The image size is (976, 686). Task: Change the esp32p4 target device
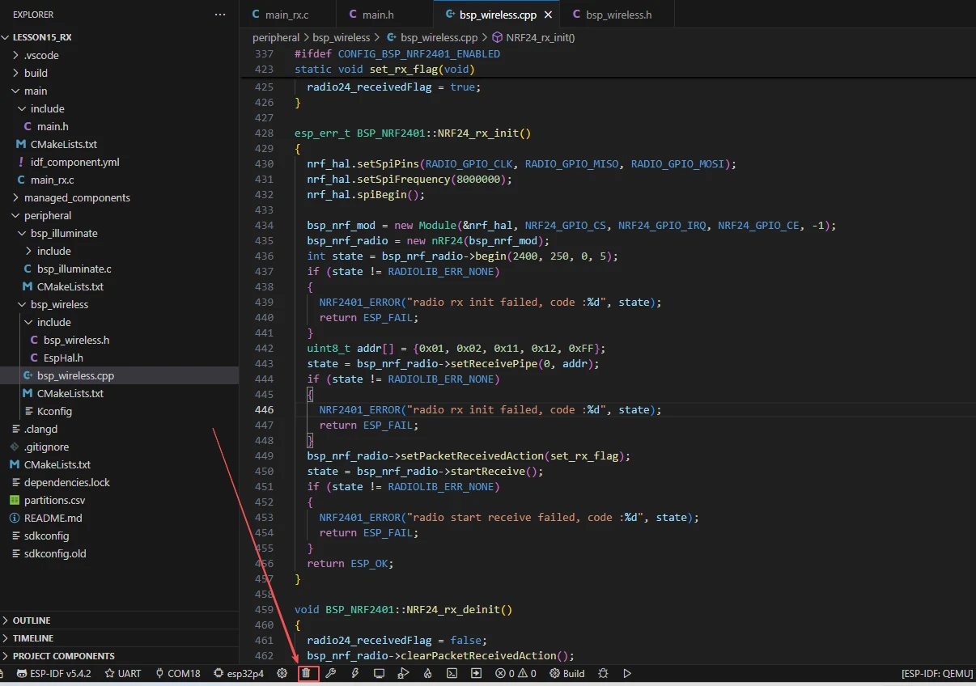[x=239, y=673]
